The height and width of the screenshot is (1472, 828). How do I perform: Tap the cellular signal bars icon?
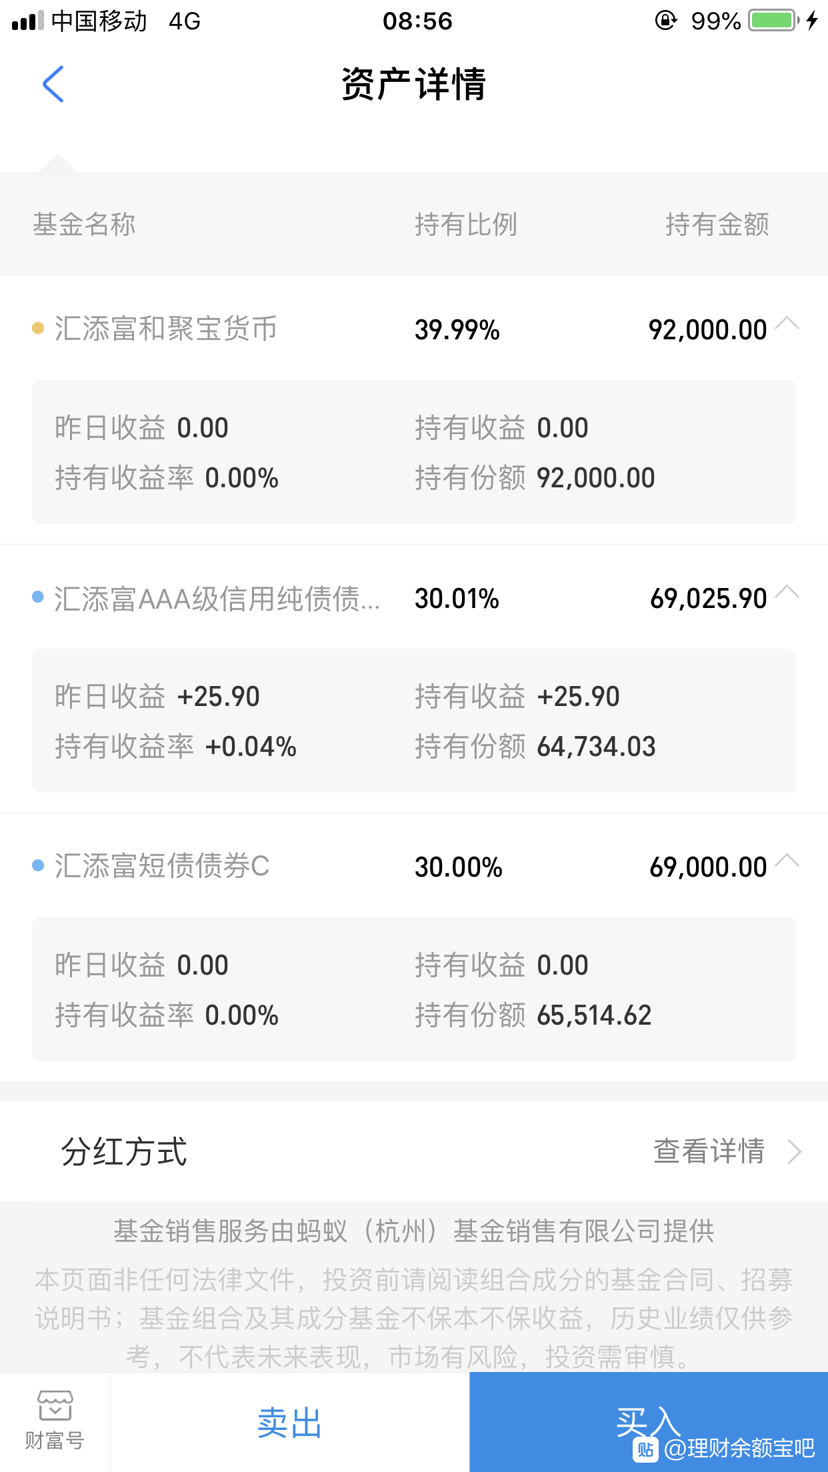point(28,21)
